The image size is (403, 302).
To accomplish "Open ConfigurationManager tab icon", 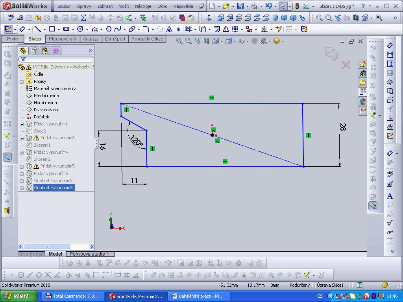I will pos(45,51).
